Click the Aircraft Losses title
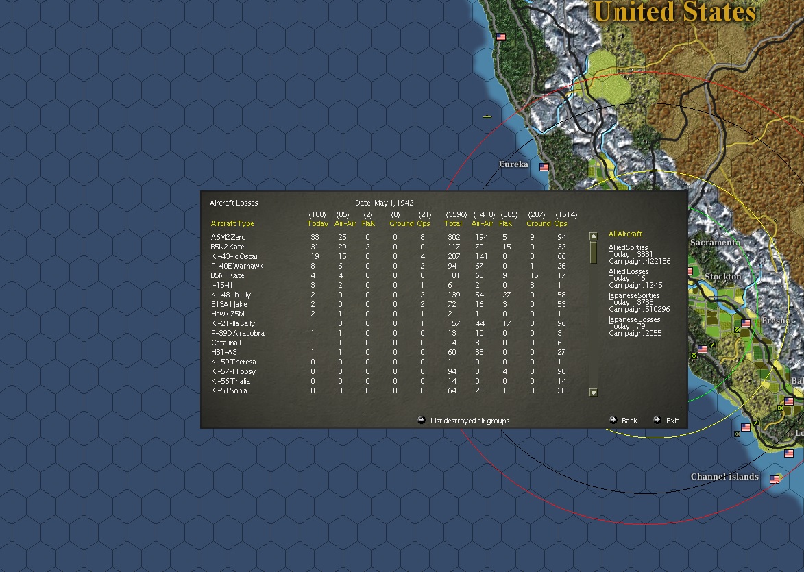The width and height of the screenshot is (804, 572). click(x=234, y=203)
